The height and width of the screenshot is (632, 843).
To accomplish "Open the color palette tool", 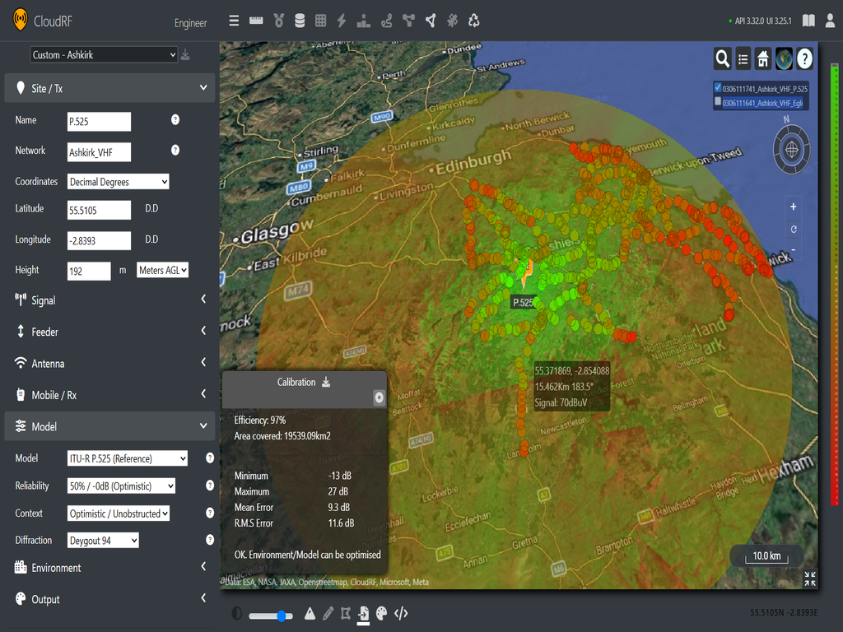I will click(381, 614).
